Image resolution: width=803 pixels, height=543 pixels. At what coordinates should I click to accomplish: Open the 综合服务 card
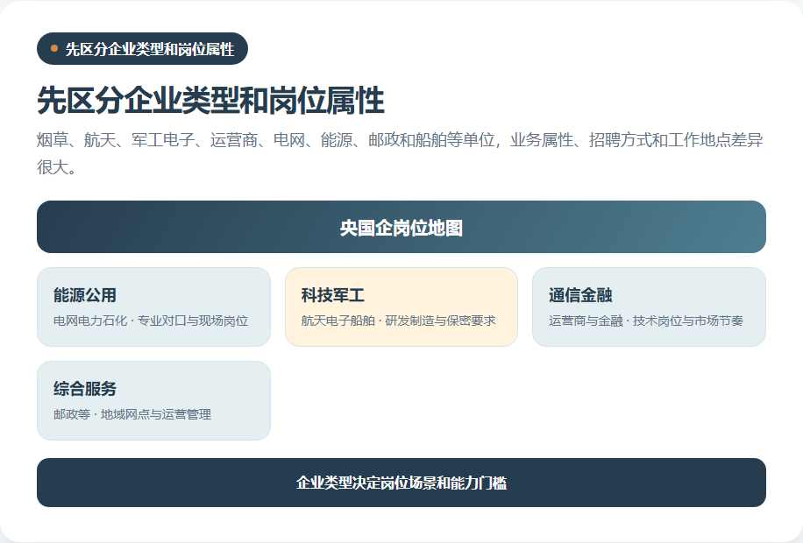pos(153,401)
